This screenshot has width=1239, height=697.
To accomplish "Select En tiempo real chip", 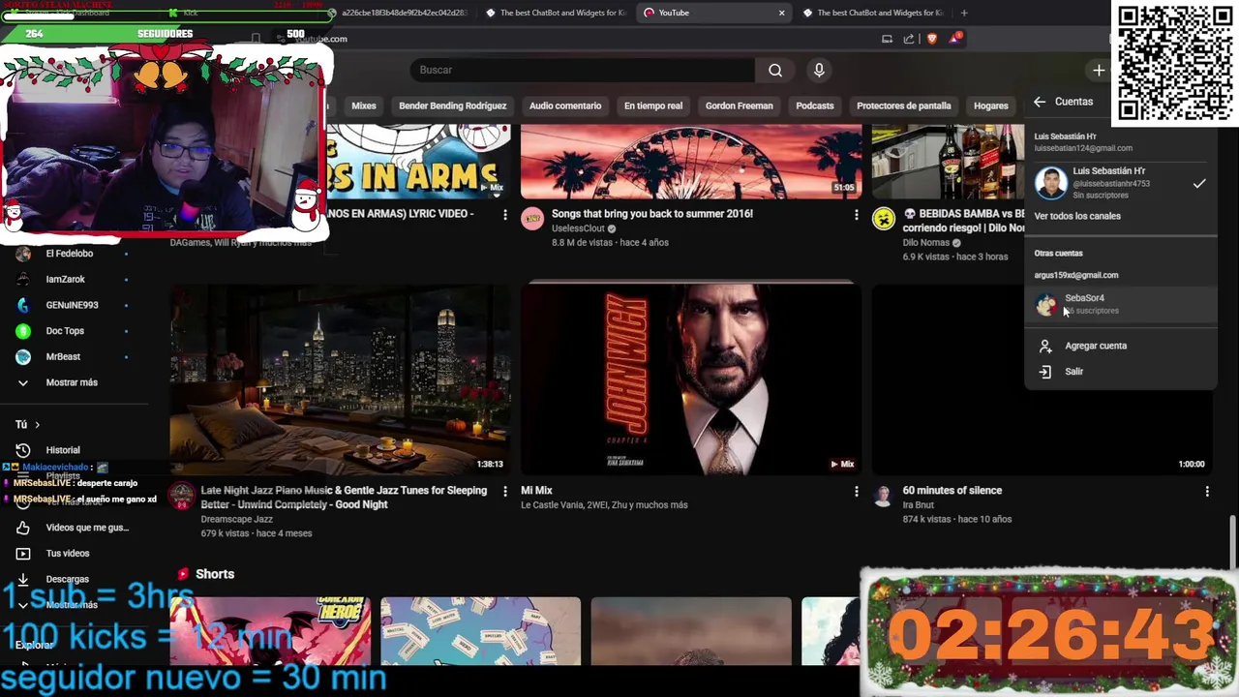I will 653,106.
